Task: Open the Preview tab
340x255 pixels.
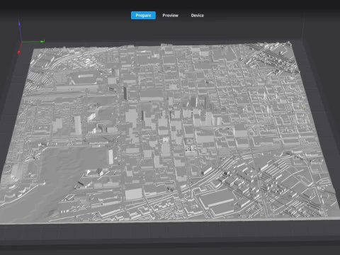Action: click(x=170, y=16)
